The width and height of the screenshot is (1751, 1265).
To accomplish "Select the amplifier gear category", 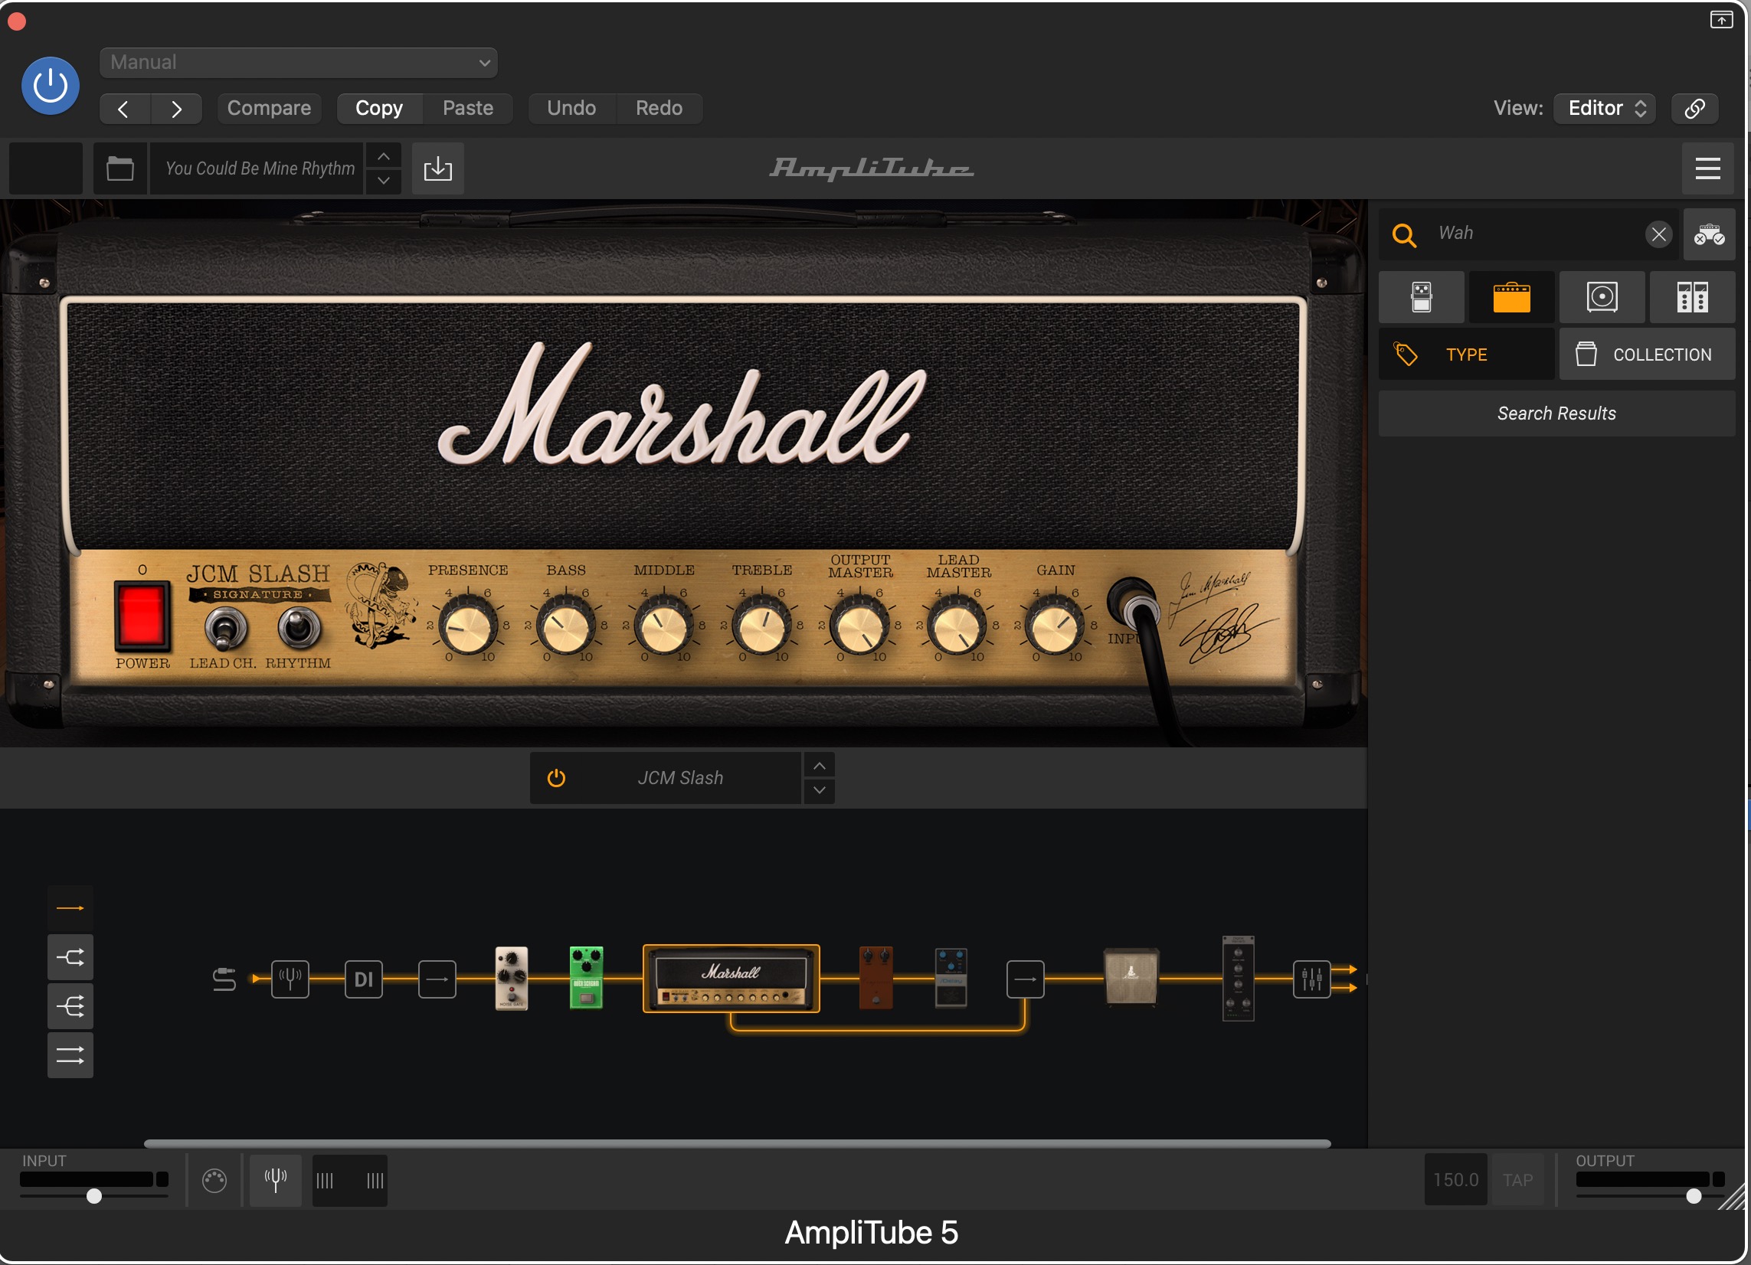I will pos(1512,297).
